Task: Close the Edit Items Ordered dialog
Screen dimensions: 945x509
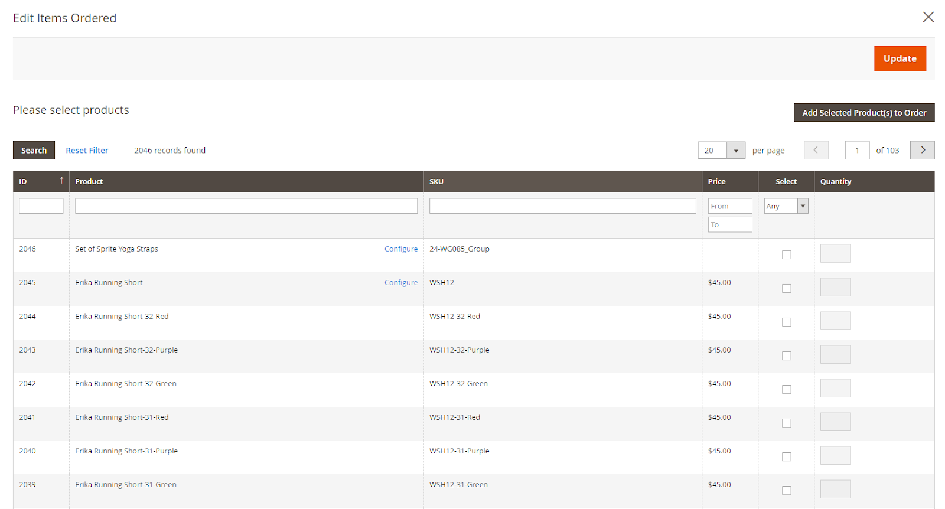Action: (928, 17)
